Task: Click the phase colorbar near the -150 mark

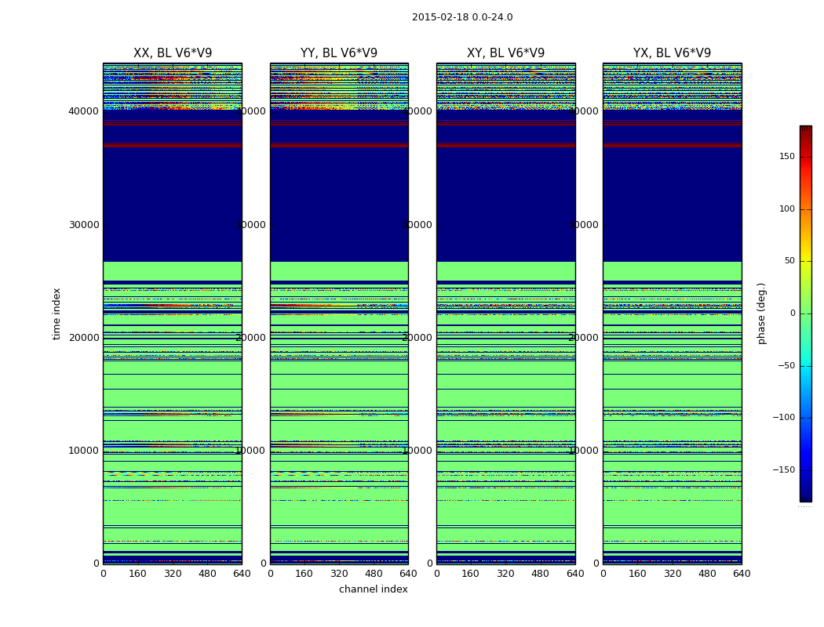Action: pos(806,469)
